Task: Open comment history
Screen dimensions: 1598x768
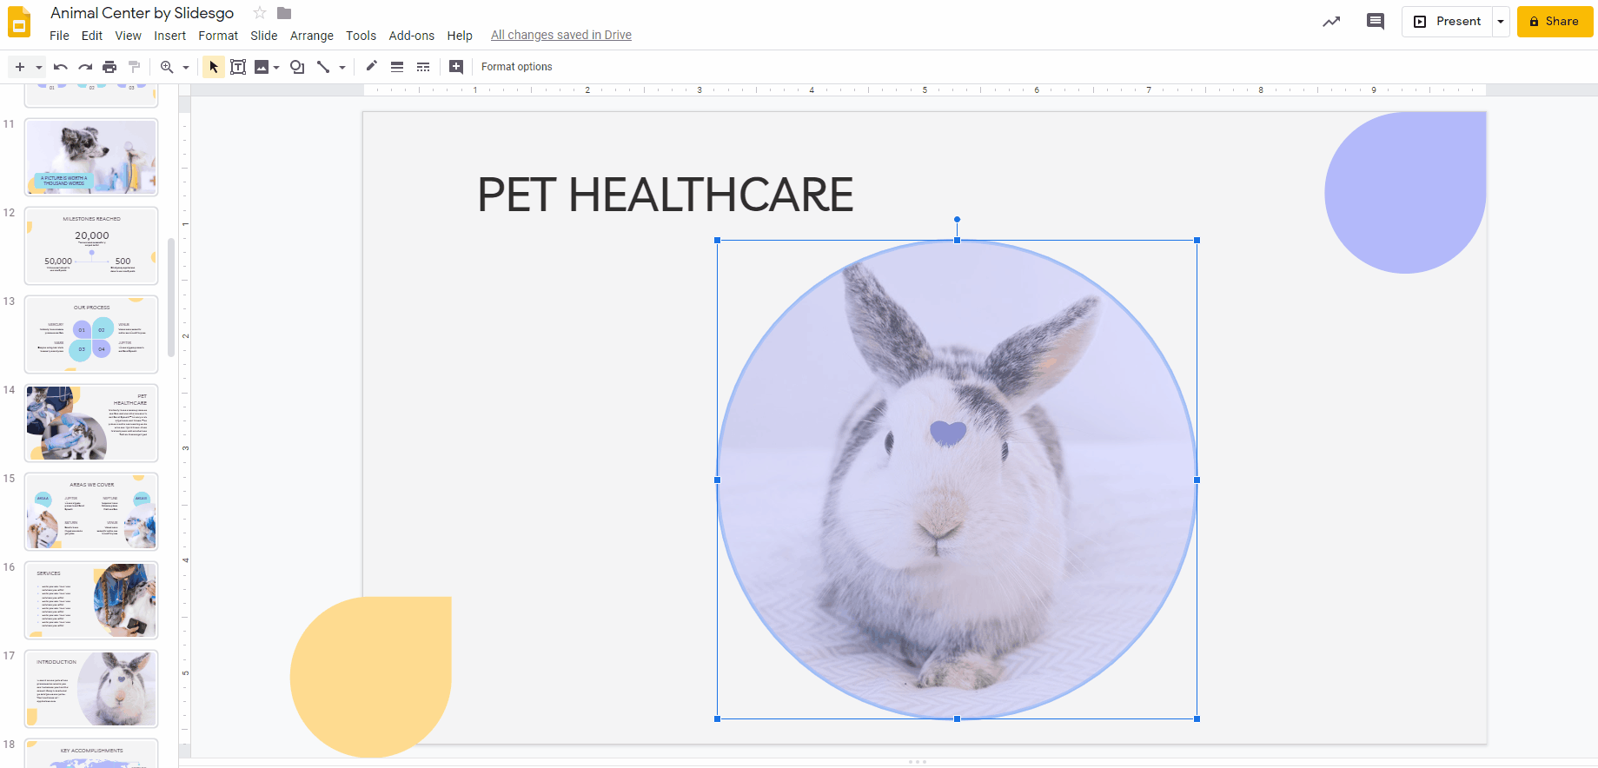Action: [x=1376, y=22]
